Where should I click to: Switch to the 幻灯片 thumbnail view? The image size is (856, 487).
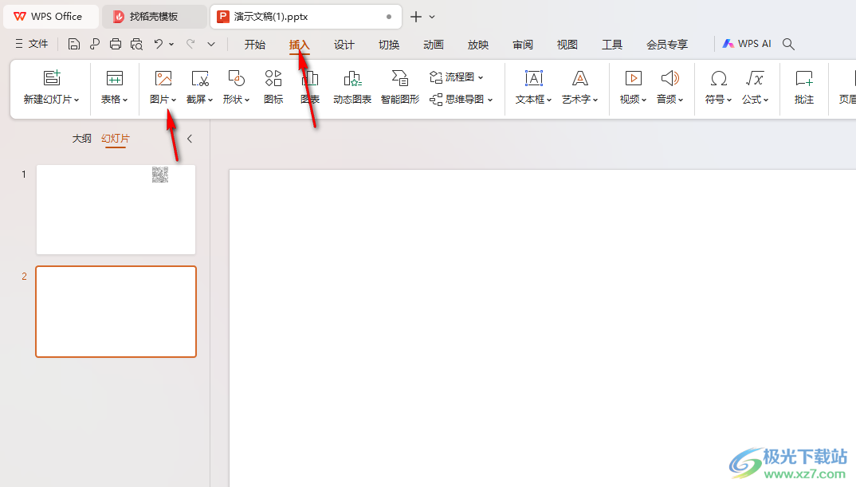(x=116, y=139)
